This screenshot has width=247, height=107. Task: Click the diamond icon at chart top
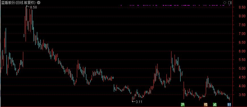coord(225,3)
